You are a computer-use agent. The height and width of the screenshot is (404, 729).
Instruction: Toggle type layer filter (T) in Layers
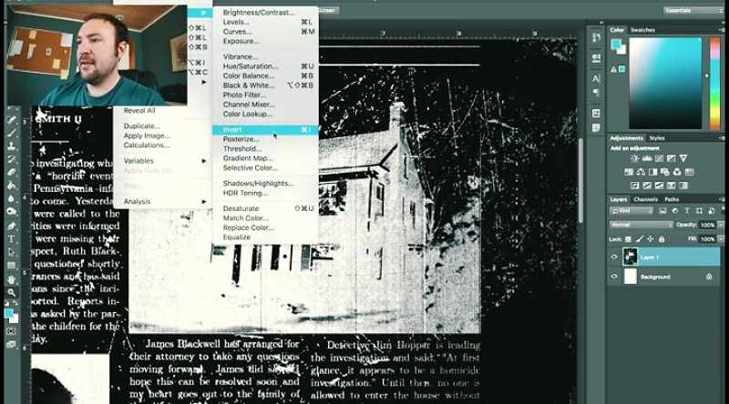pos(687,211)
